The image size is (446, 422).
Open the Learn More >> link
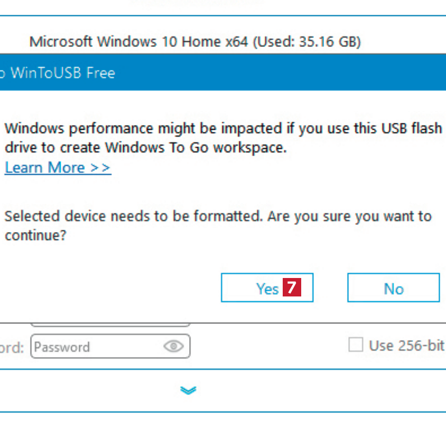pyautogui.click(x=58, y=168)
